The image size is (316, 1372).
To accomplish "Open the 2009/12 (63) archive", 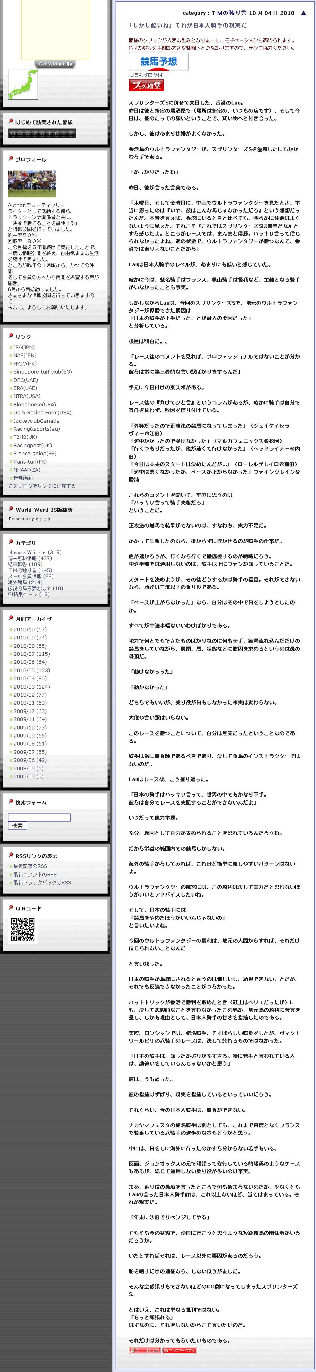I will pyautogui.click(x=30, y=711).
